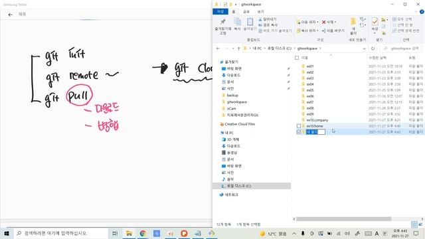The image size is (425, 239).
Task: Open Music (음악) under This PC
Action: click(228, 179)
